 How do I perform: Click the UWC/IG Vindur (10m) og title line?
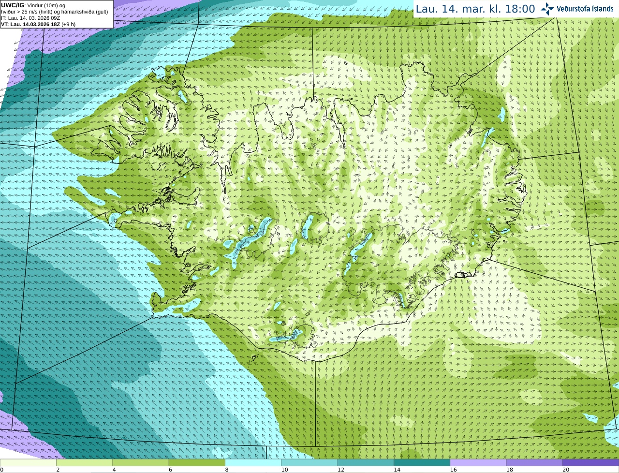(x=33, y=5)
